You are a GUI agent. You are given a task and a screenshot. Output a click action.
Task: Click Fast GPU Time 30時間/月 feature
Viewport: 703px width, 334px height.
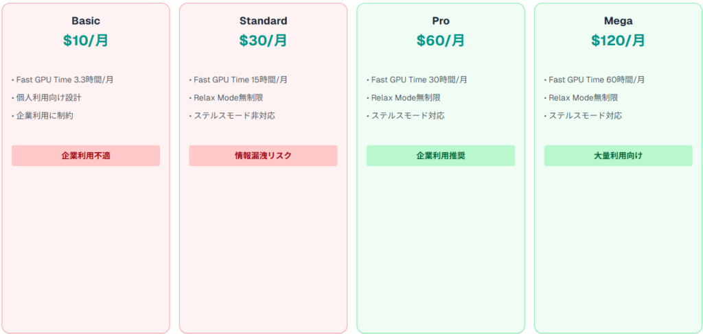pyautogui.click(x=419, y=80)
